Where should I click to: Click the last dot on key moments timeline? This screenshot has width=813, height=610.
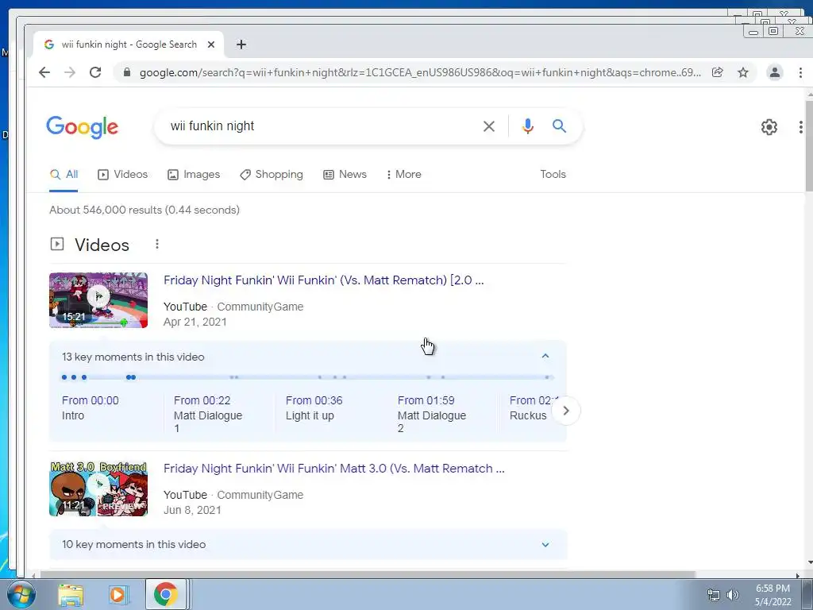[547, 377]
